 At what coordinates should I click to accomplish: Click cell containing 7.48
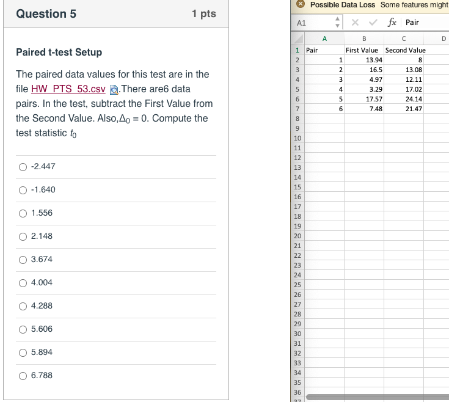pos(364,109)
